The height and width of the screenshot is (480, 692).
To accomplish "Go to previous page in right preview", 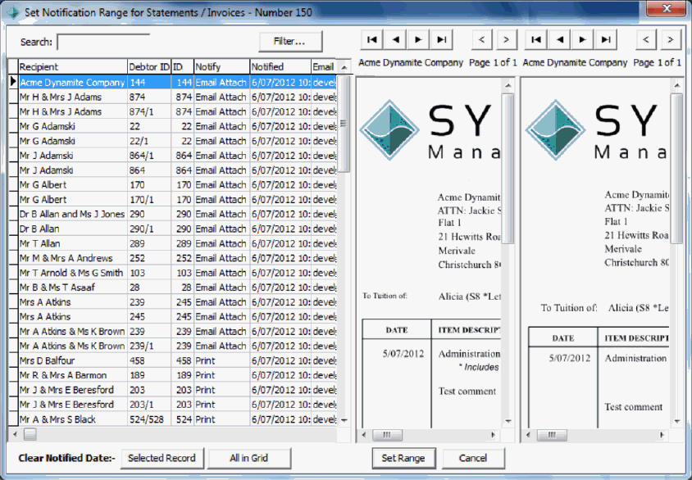I will click(x=646, y=40).
